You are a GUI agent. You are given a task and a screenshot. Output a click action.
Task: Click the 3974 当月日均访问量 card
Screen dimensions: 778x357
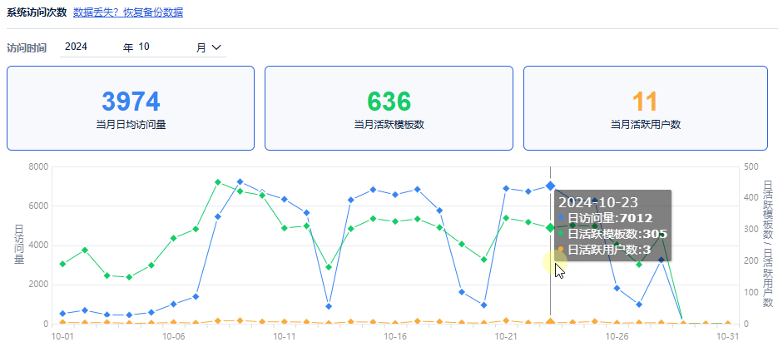click(131, 108)
